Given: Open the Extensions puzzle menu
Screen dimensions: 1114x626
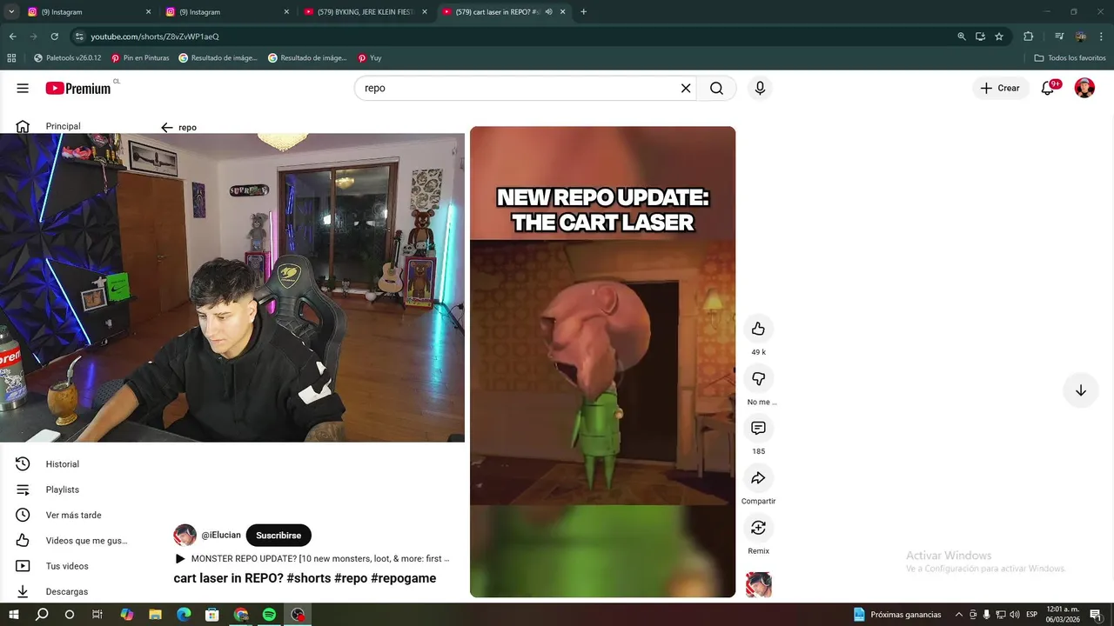Looking at the screenshot, I should (1028, 37).
